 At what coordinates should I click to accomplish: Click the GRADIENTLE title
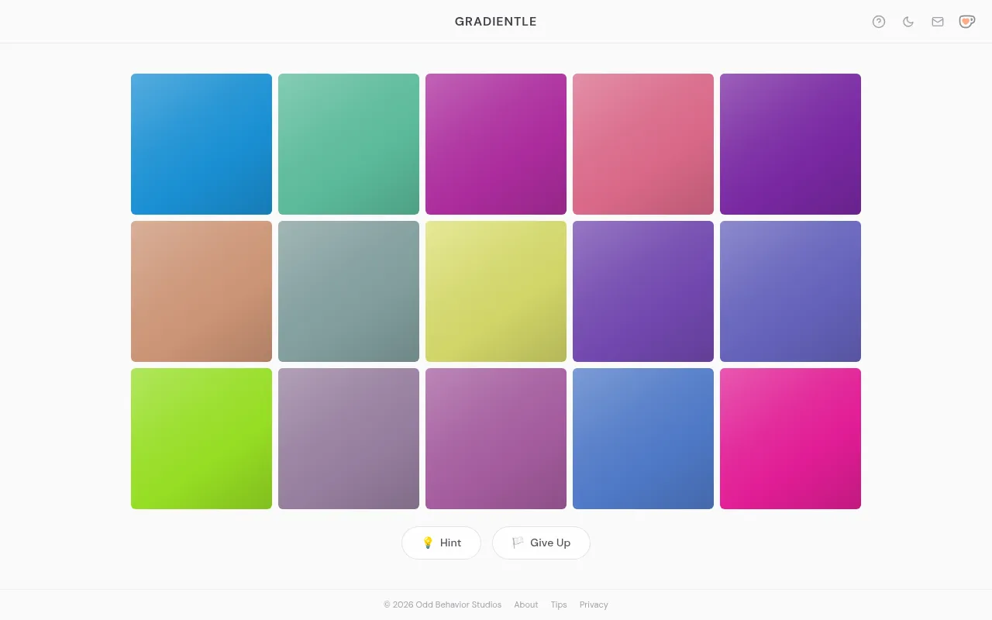(x=496, y=22)
